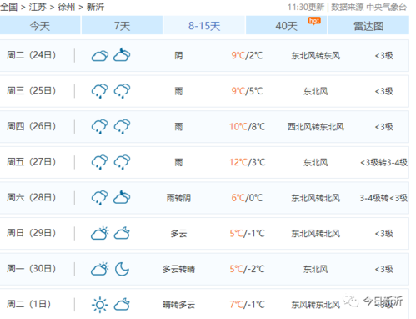Viewport: 416px width, 319px height.
Task: Click the daytime partly cloudy icon for 周日（29日）
Action: [x=100, y=233]
